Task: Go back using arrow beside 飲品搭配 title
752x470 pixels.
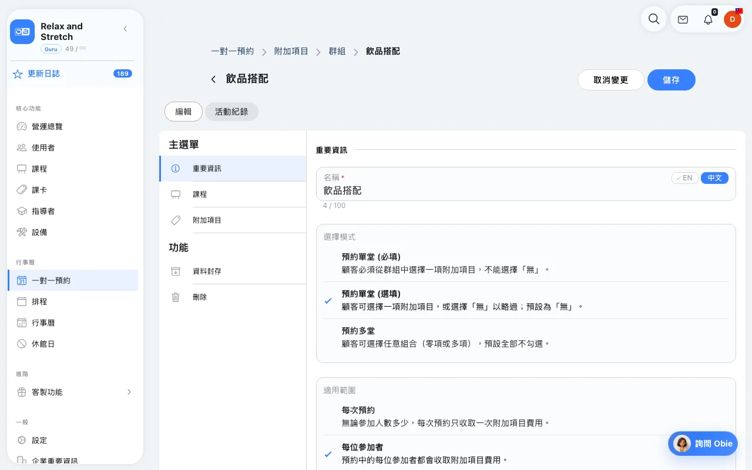Action: [x=213, y=79]
